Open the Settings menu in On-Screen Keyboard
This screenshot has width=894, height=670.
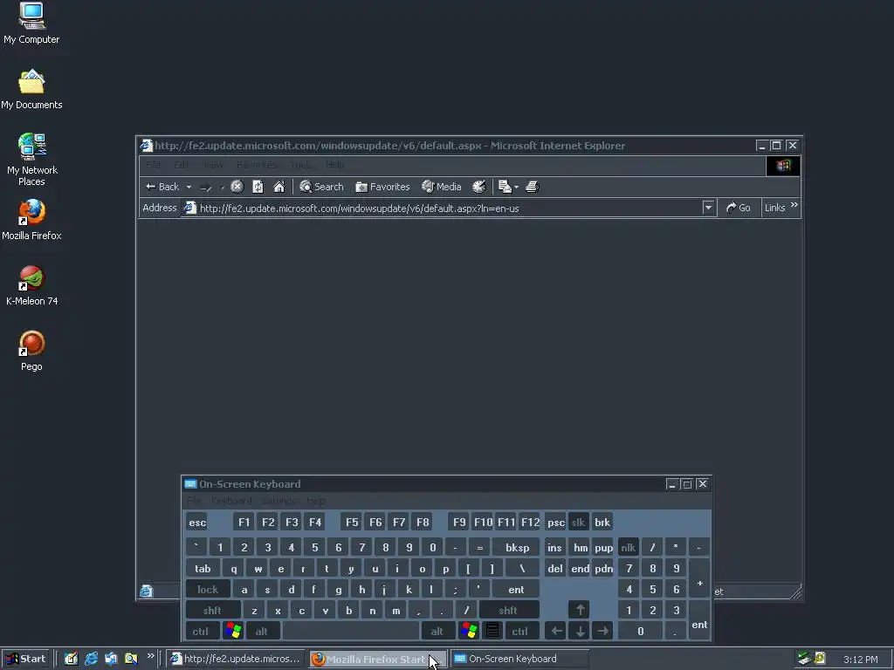(x=279, y=501)
